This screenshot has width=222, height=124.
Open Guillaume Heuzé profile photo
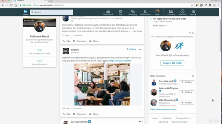click(39, 27)
